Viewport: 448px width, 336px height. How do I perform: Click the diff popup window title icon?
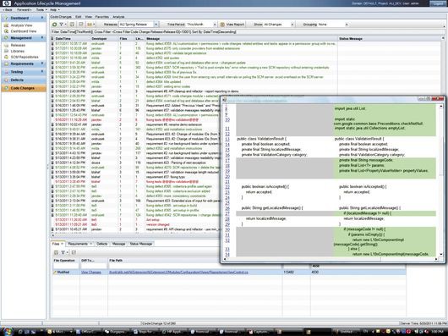click(x=225, y=100)
